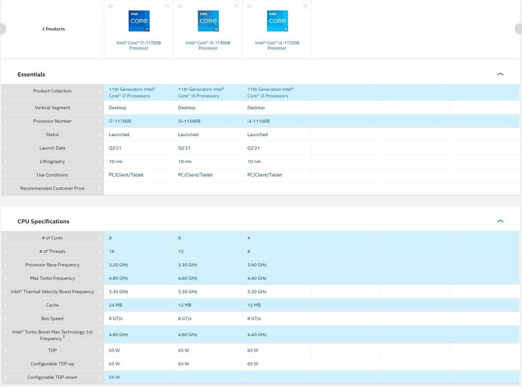Click the Intel Core i3 badge image
Viewport: 522px width, 387px height.
tap(277, 21)
